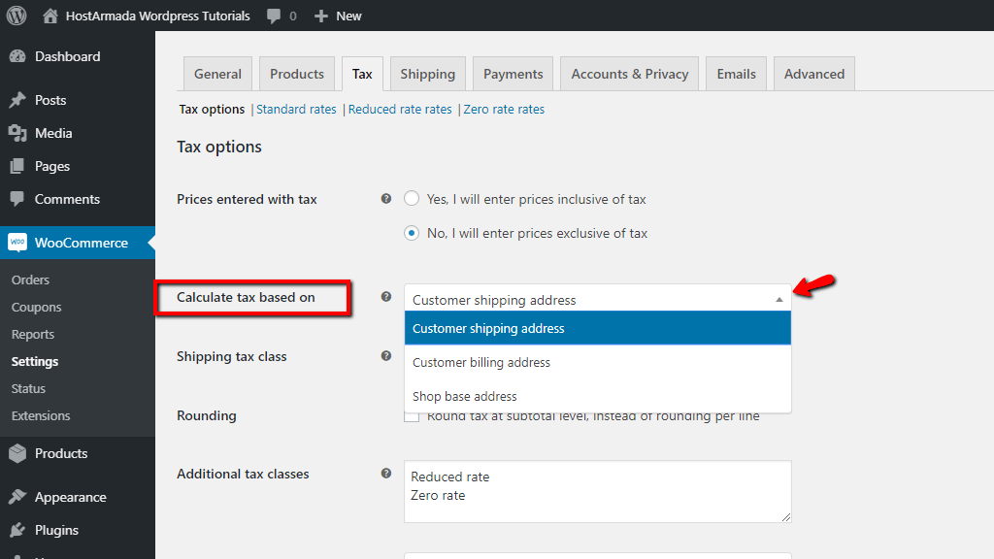
Task: Click the WordPress logo icon
Action: [x=17, y=16]
